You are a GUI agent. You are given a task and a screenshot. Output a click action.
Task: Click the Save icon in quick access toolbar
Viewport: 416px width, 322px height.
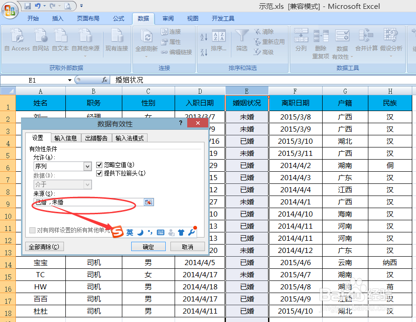pos(28,6)
